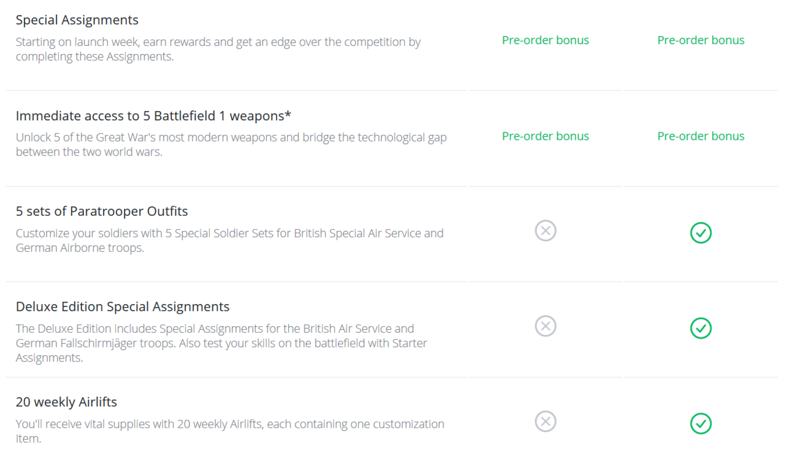Image resolution: width=785 pixels, height=467 pixels.
Task: Select Immediate access to 5 Battlefield 1 weapons heading
Action: 153,116
